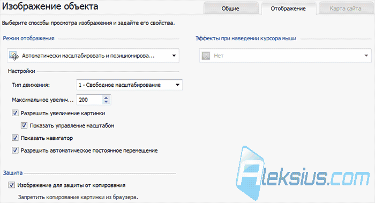Screen dimensions: 375x203
Task: Toggle Изображение для защиты от копирования
Action: pyautogui.click(x=11, y=185)
